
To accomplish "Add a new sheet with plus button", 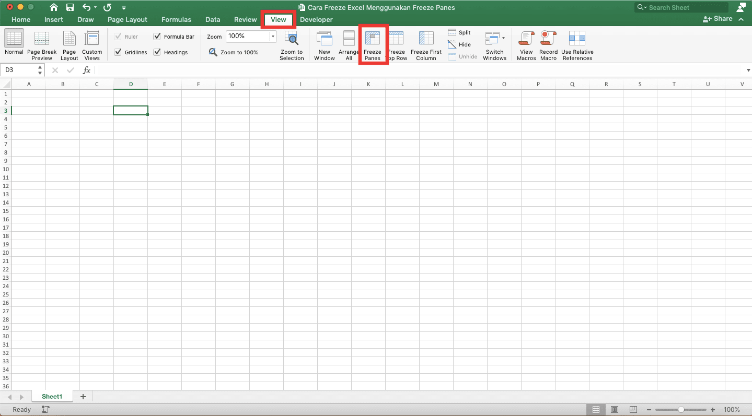I will (83, 397).
